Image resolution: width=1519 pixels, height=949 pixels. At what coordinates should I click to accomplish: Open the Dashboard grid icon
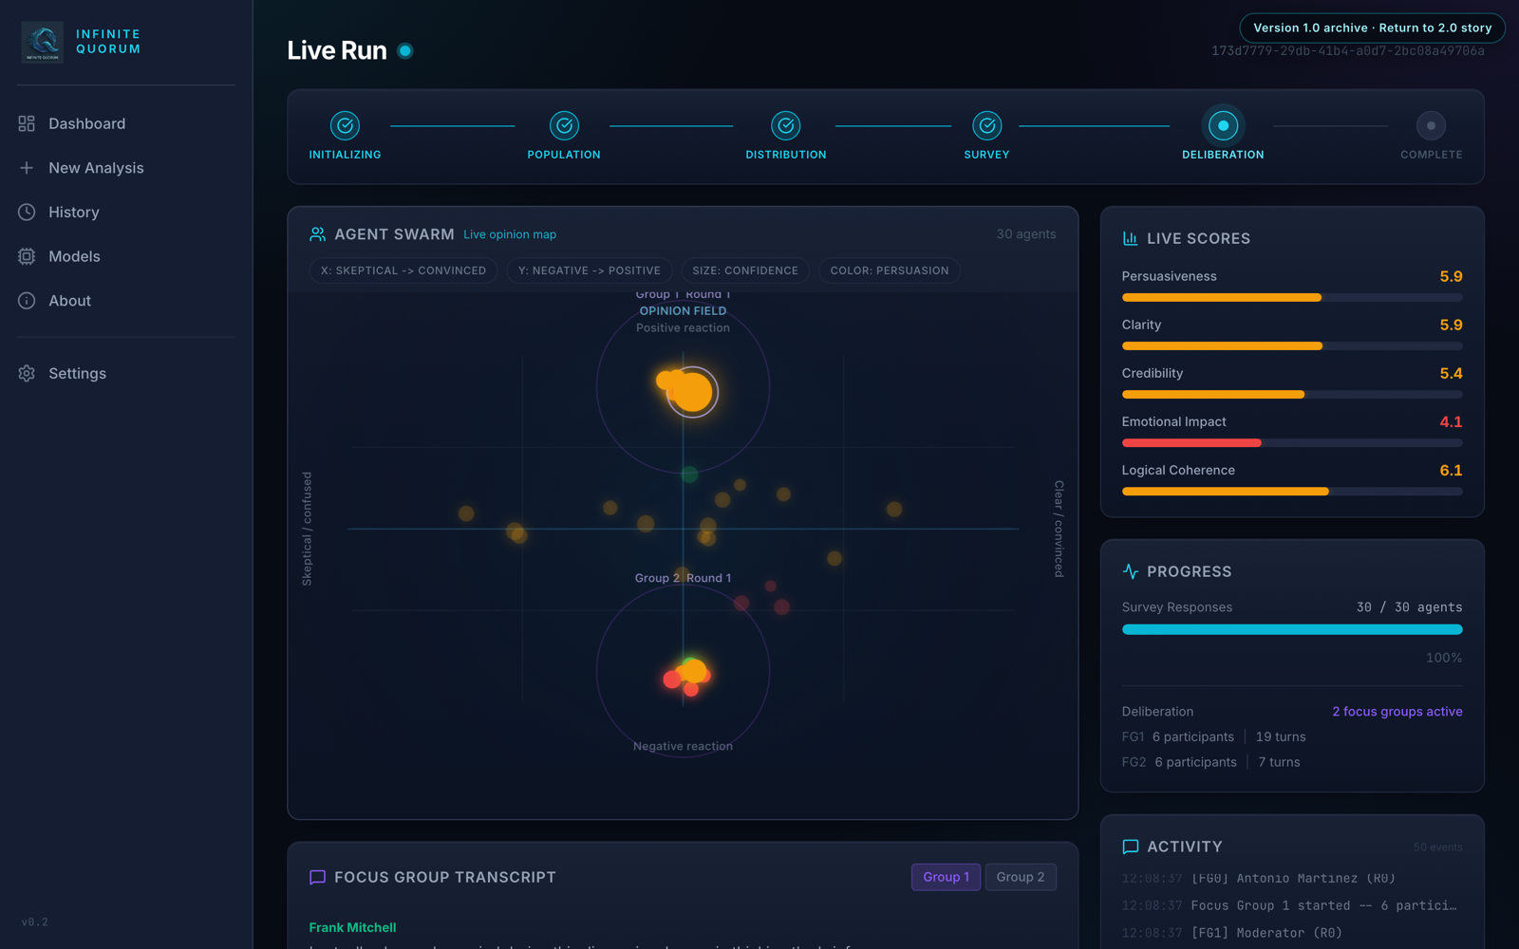tap(27, 123)
